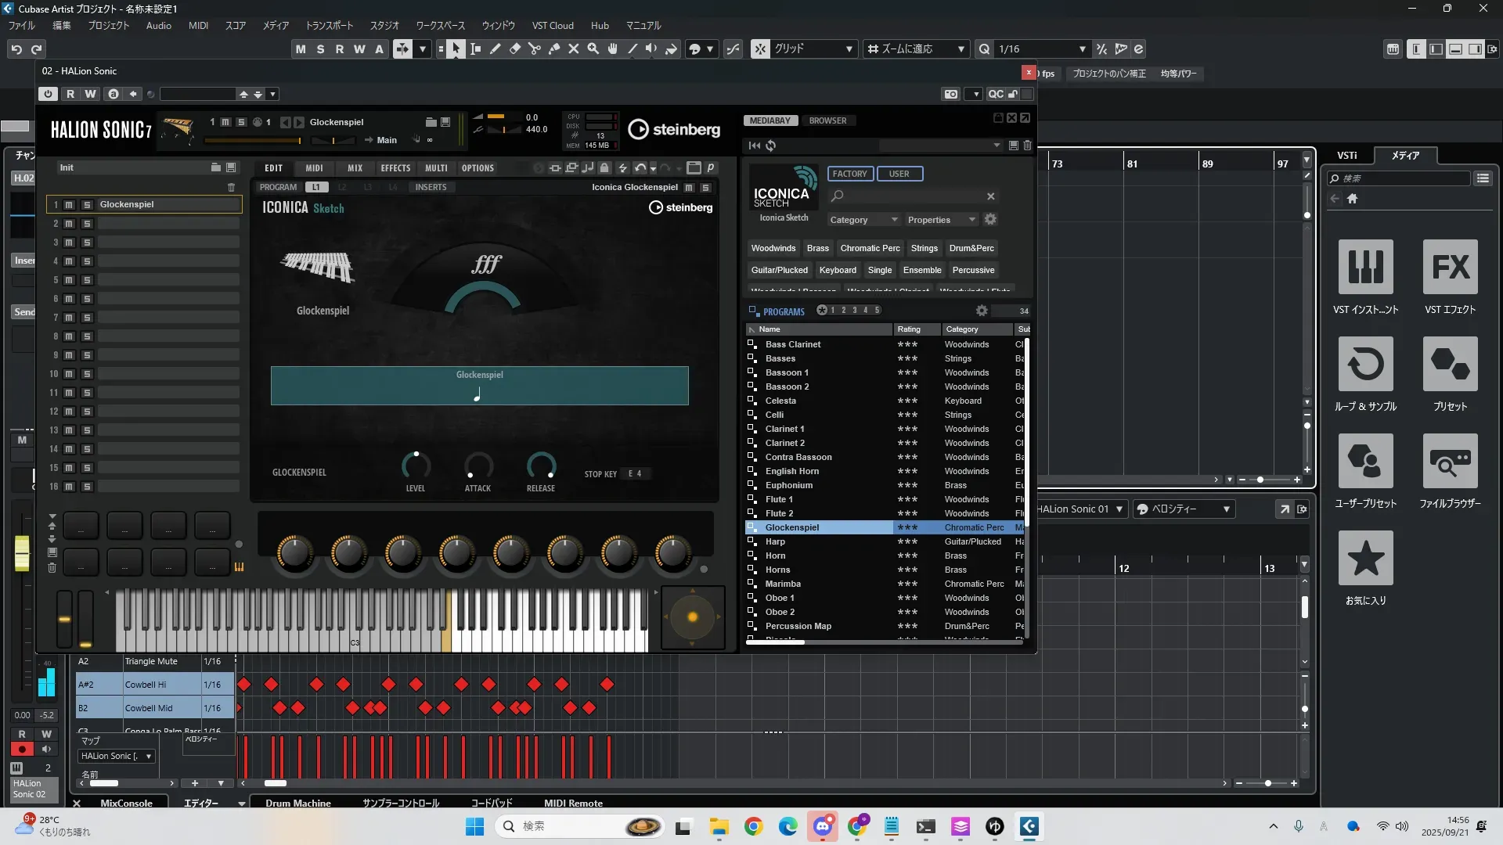Select the Split scissors tool
The width and height of the screenshot is (1503, 845).
[x=535, y=49]
